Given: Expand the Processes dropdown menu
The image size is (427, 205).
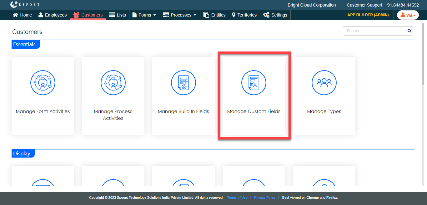Looking at the screenshot, I should point(180,15).
